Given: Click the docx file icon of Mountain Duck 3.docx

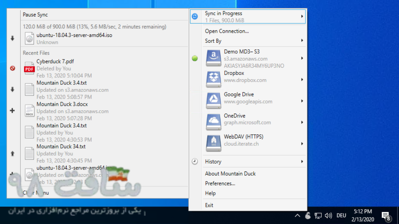Looking at the screenshot, I should tap(29, 111).
